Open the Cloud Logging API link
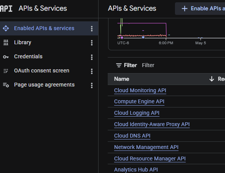Image resolution: width=225 pixels, height=173 pixels. [x=137, y=113]
